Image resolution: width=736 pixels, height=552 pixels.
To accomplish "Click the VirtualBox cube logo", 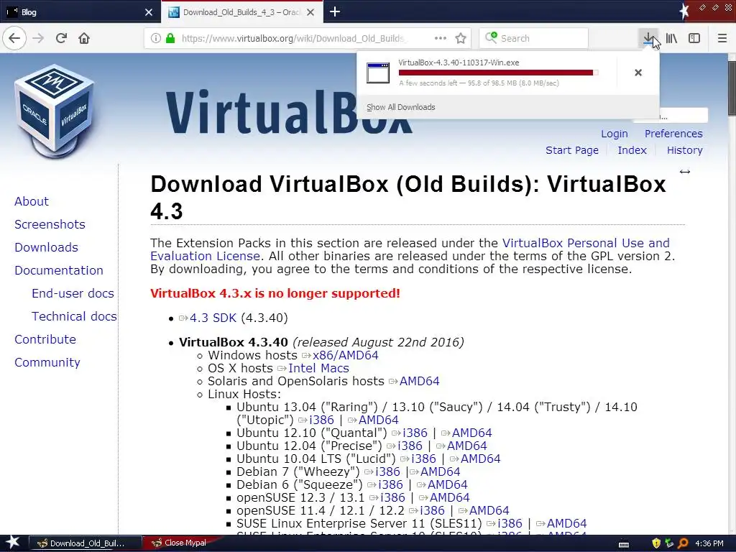I will (x=55, y=110).
